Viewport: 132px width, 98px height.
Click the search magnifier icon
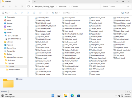tap(128, 7)
